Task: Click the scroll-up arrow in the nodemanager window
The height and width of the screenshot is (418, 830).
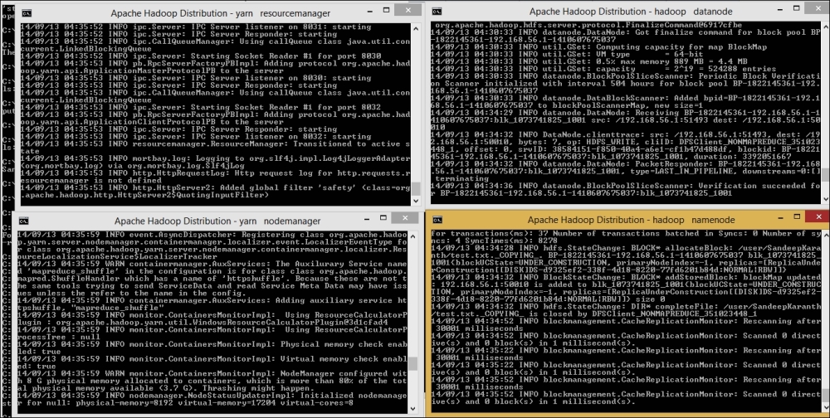Action: (413, 236)
